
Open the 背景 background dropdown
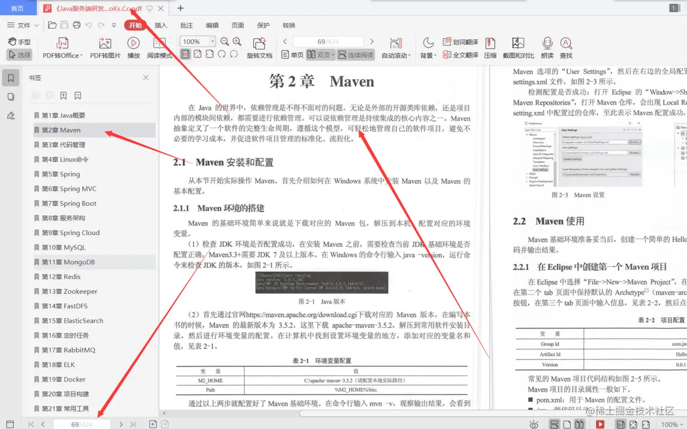tap(428, 48)
